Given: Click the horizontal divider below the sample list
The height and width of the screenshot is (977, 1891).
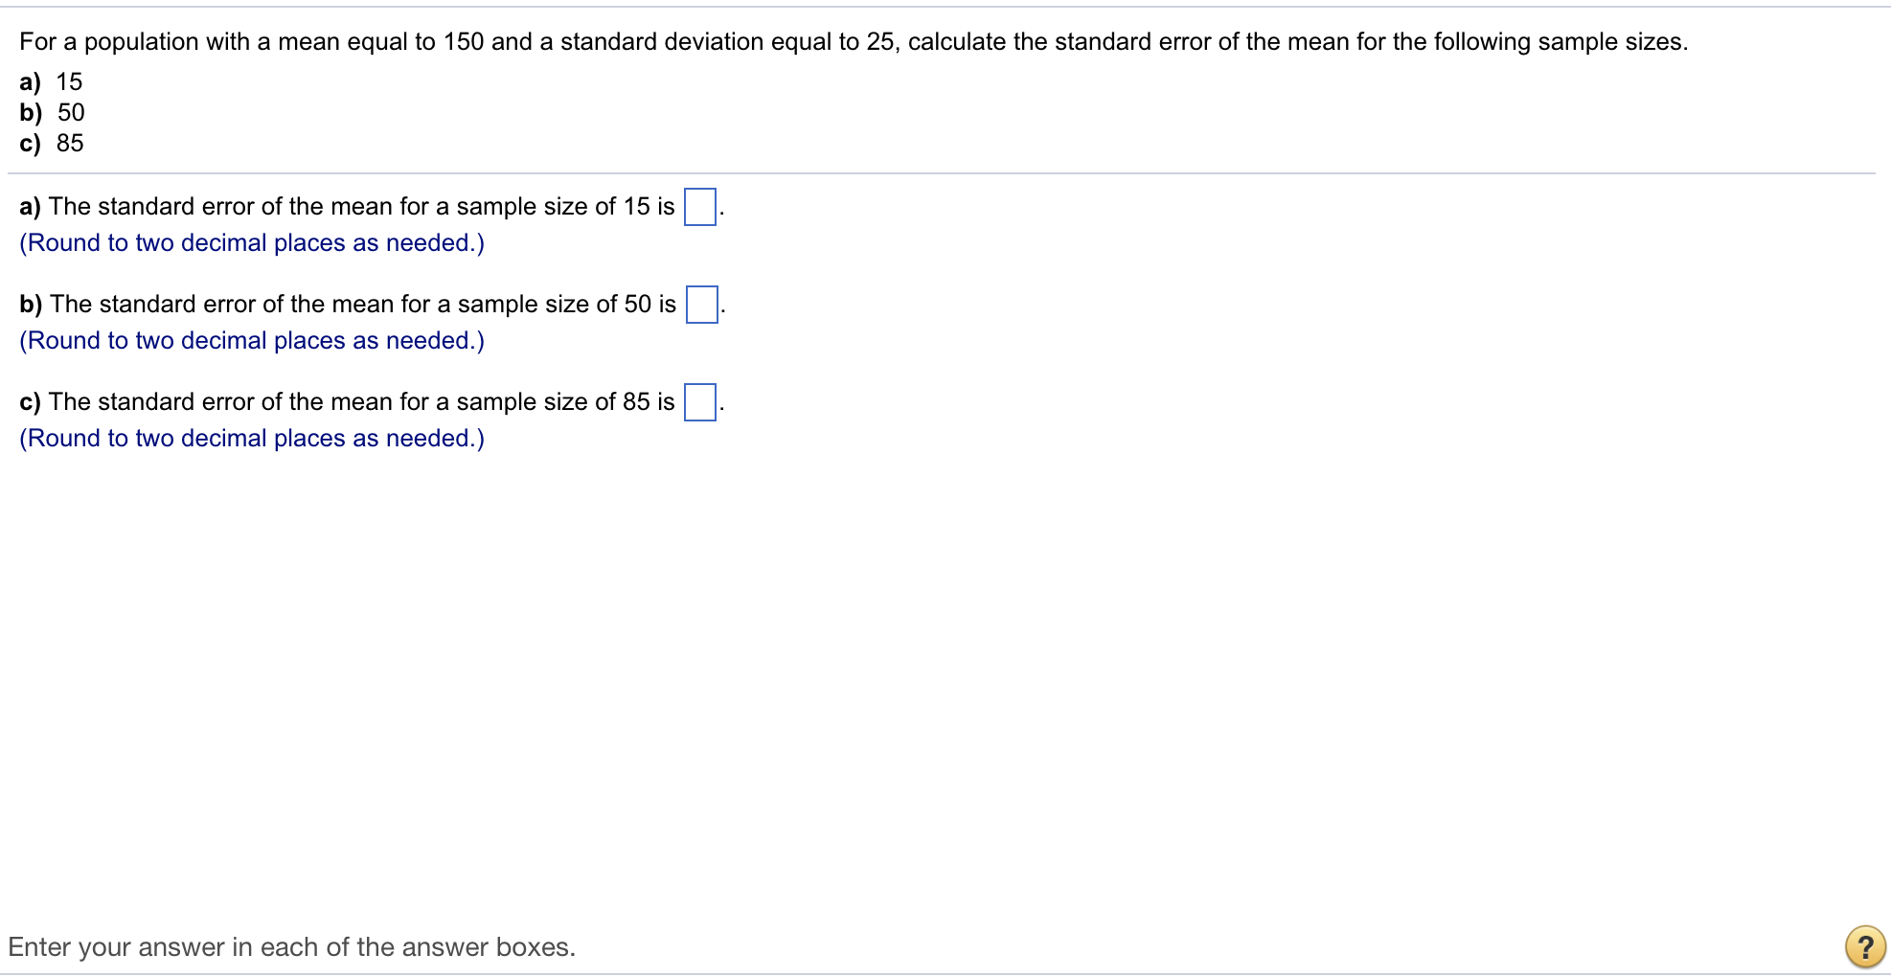Looking at the screenshot, I should tap(942, 173).
